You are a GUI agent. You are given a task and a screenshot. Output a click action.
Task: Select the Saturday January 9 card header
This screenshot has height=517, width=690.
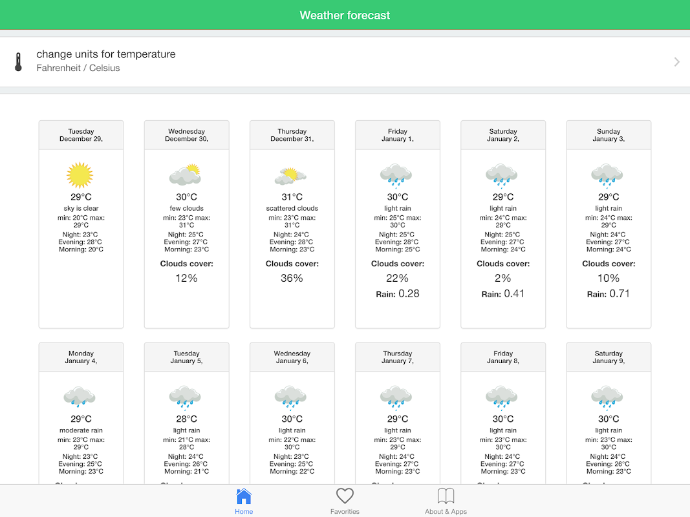609,357
